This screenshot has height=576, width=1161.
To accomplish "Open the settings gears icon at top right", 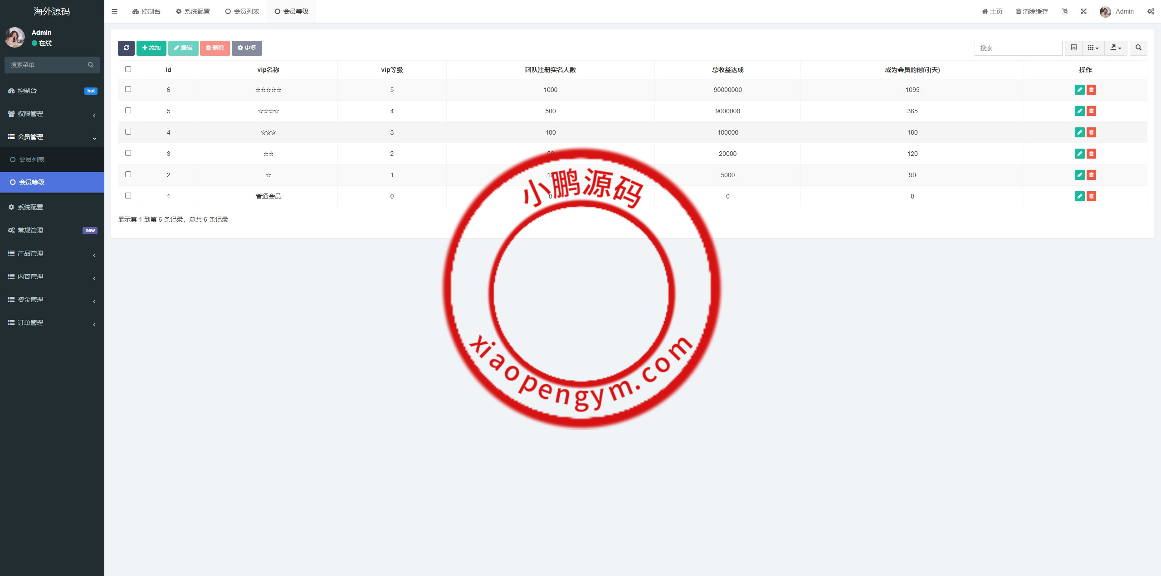I will [1151, 11].
